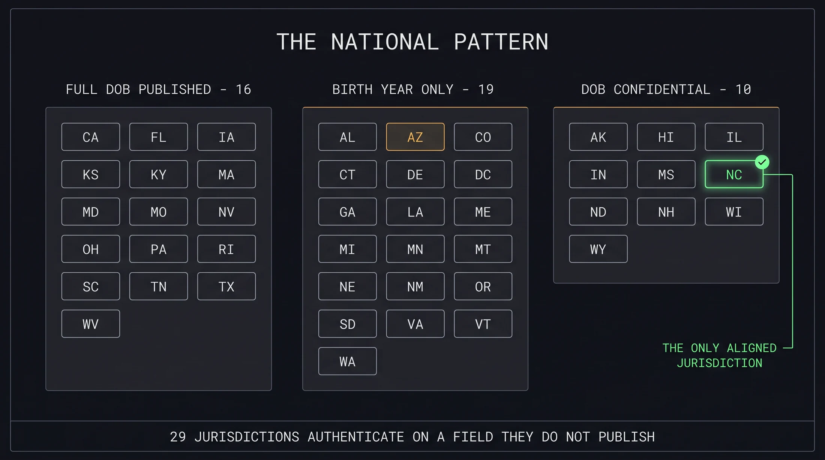Viewport: 825px width, 460px height.
Task: Select the MD state tile
Action: coord(91,212)
